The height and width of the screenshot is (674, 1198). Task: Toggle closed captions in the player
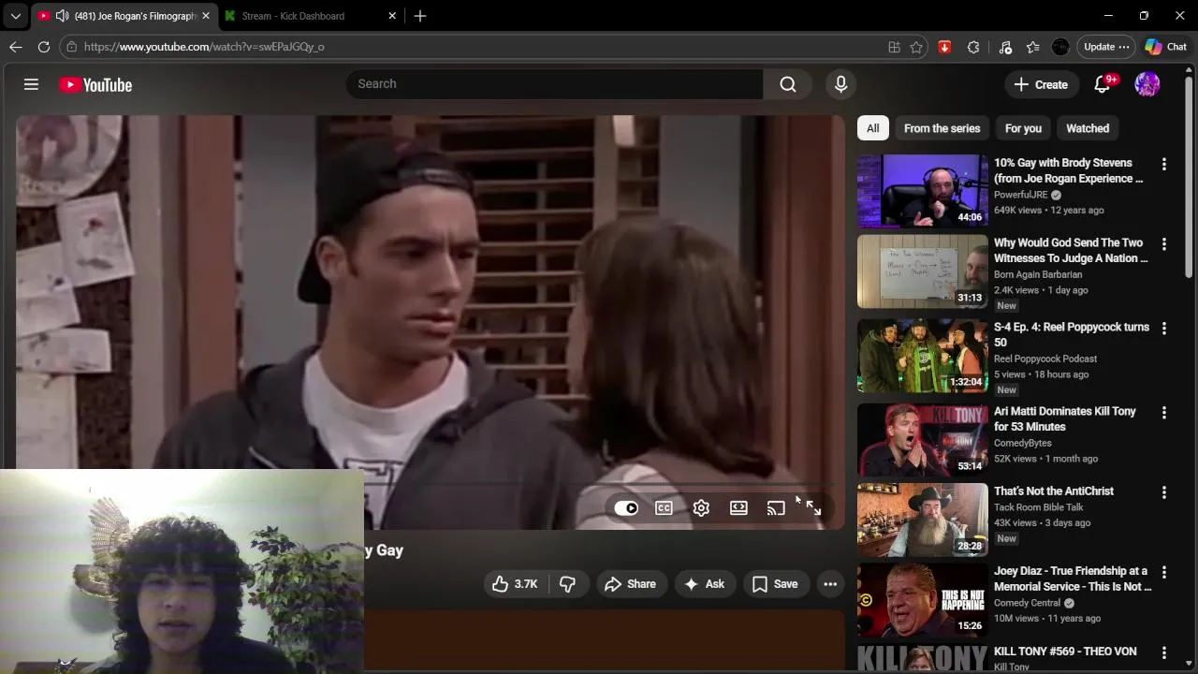pos(664,508)
